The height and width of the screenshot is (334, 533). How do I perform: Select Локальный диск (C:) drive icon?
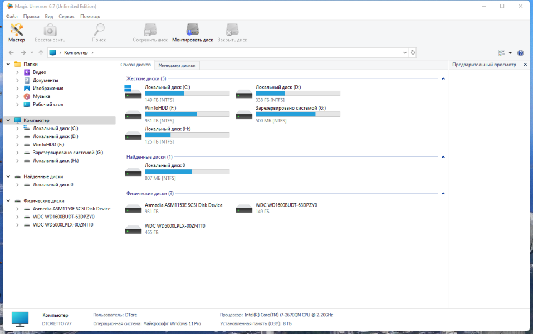coord(133,93)
